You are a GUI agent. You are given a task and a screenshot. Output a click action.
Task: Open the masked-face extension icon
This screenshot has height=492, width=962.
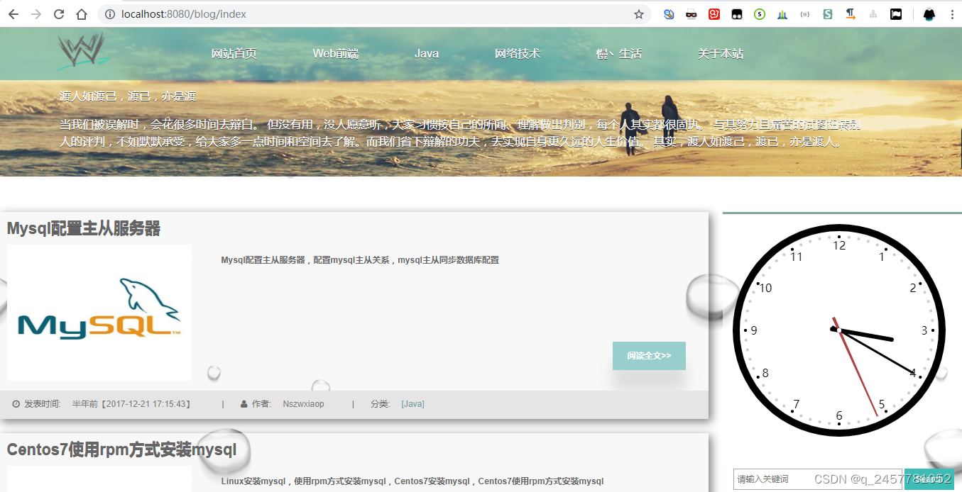click(x=692, y=14)
